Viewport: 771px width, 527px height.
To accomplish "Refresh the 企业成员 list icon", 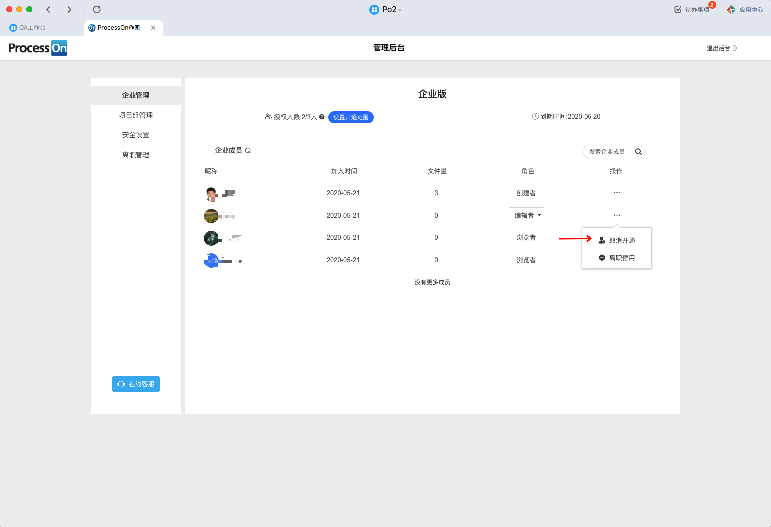I will point(248,150).
